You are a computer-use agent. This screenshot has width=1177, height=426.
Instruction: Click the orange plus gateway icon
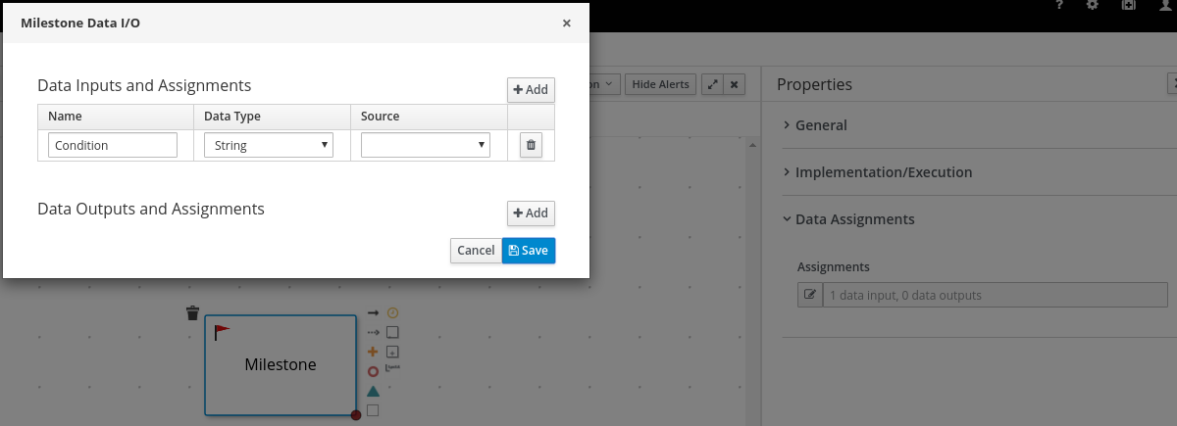373,352
